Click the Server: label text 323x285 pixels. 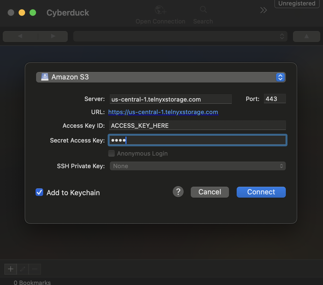pyautogui.click(x=95, y=99)
